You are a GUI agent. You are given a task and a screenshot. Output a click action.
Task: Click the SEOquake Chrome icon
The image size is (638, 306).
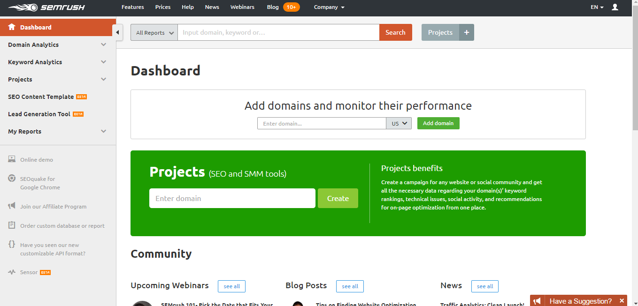click(12, 179)
